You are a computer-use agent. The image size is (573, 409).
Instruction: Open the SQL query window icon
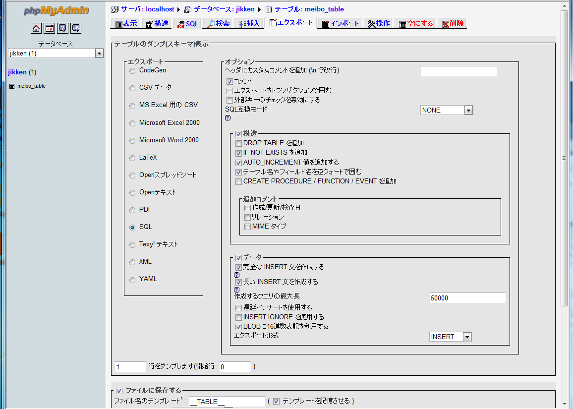[x=50, y=28]
